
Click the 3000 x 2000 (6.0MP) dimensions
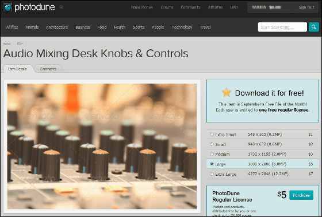[x=267, y=164]
